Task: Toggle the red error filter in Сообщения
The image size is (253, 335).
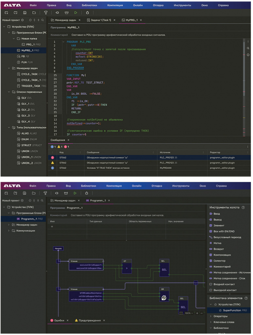Action: coord(67,147)
